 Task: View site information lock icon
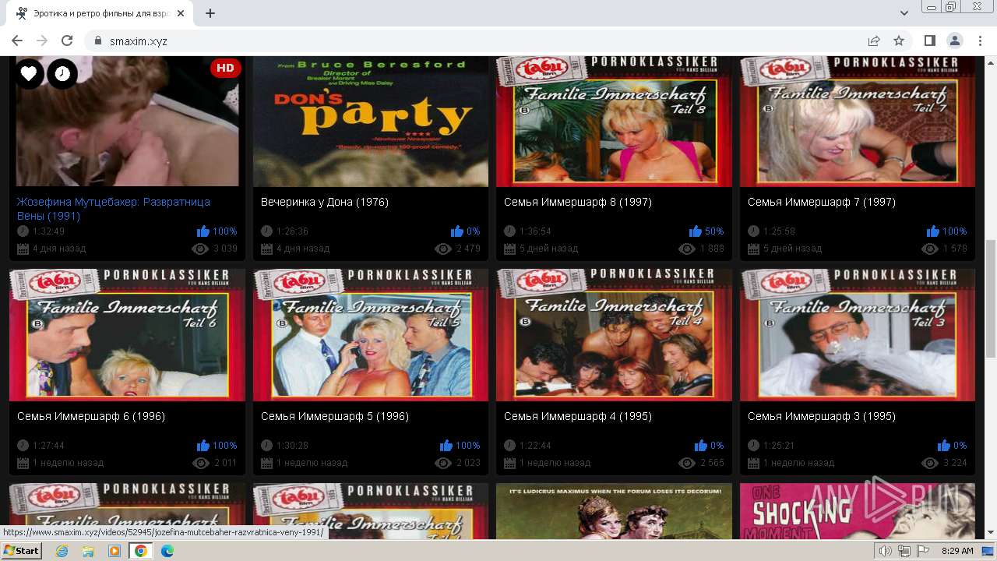click(98, 41)
